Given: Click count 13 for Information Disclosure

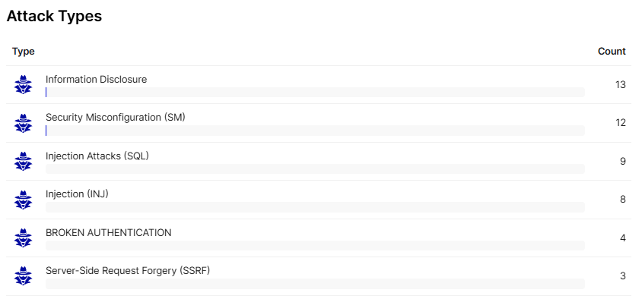Looking at the screenshot, I should (x=620, y=85).
